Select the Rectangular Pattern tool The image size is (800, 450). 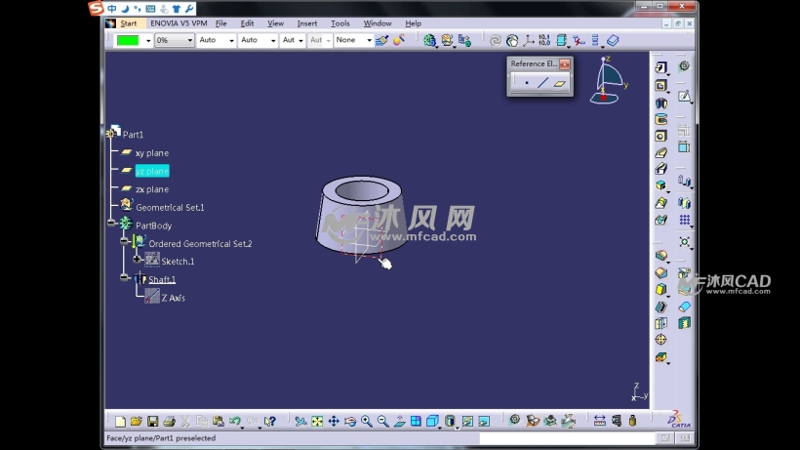point(684,220)
